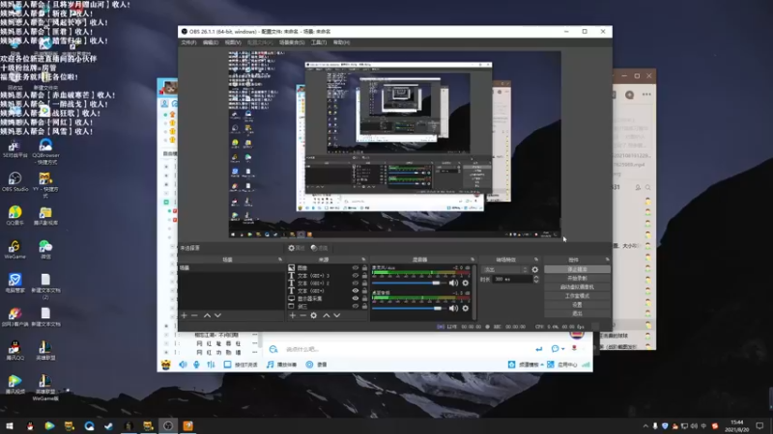The height and width of the screenshot is (434, 773).
Task: Open the scene transition type dropdown
Action: click(x=504, y=270)
